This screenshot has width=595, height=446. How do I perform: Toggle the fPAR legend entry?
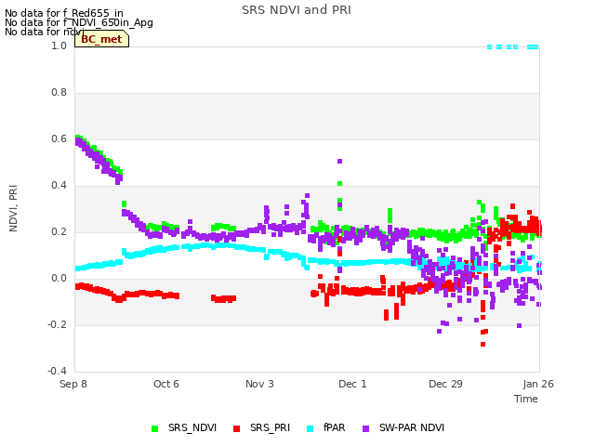tap(326, 428)
